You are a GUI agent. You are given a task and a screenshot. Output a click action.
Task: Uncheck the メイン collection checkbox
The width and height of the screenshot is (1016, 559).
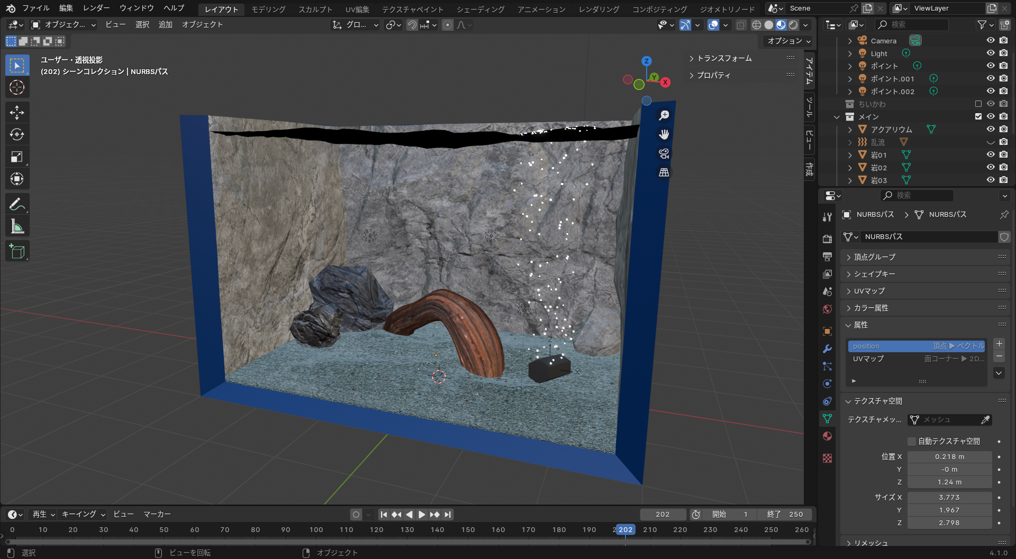978,116
